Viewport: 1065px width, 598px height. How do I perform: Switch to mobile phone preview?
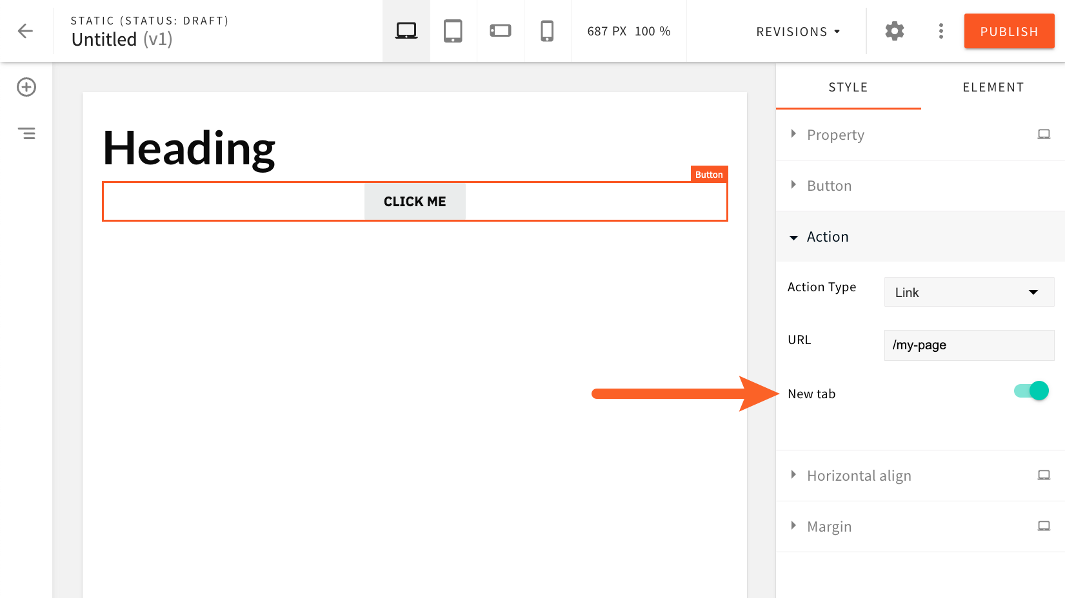pos(547,30)
